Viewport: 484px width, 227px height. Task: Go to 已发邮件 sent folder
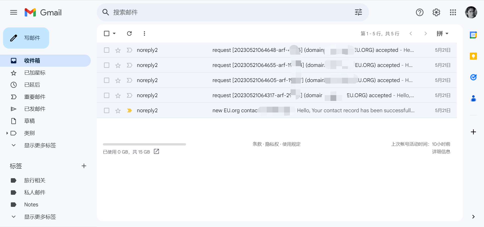35,109
